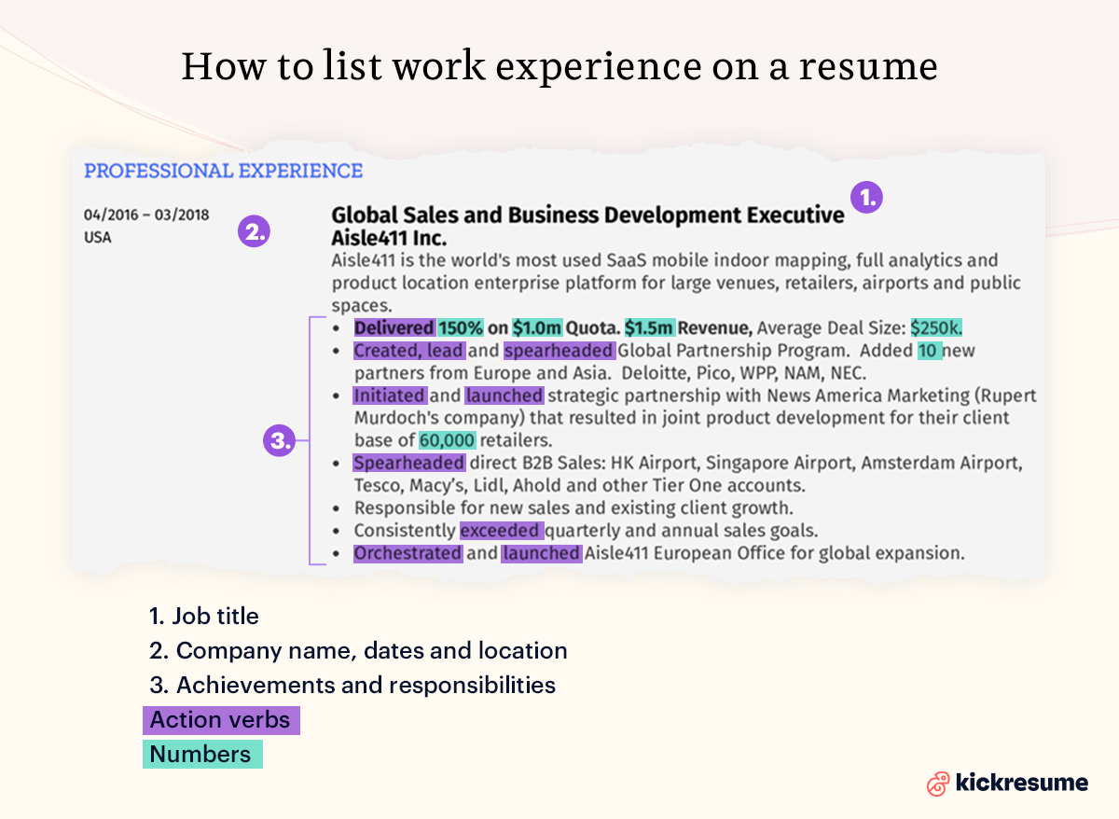Click the "04/2016 – 03/2018" date range
1119x819 pixels.
(146, 215)
